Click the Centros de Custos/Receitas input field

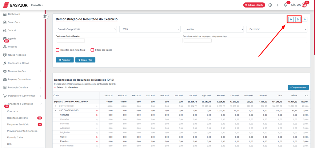pyautogui.click(x=118, y=40)
